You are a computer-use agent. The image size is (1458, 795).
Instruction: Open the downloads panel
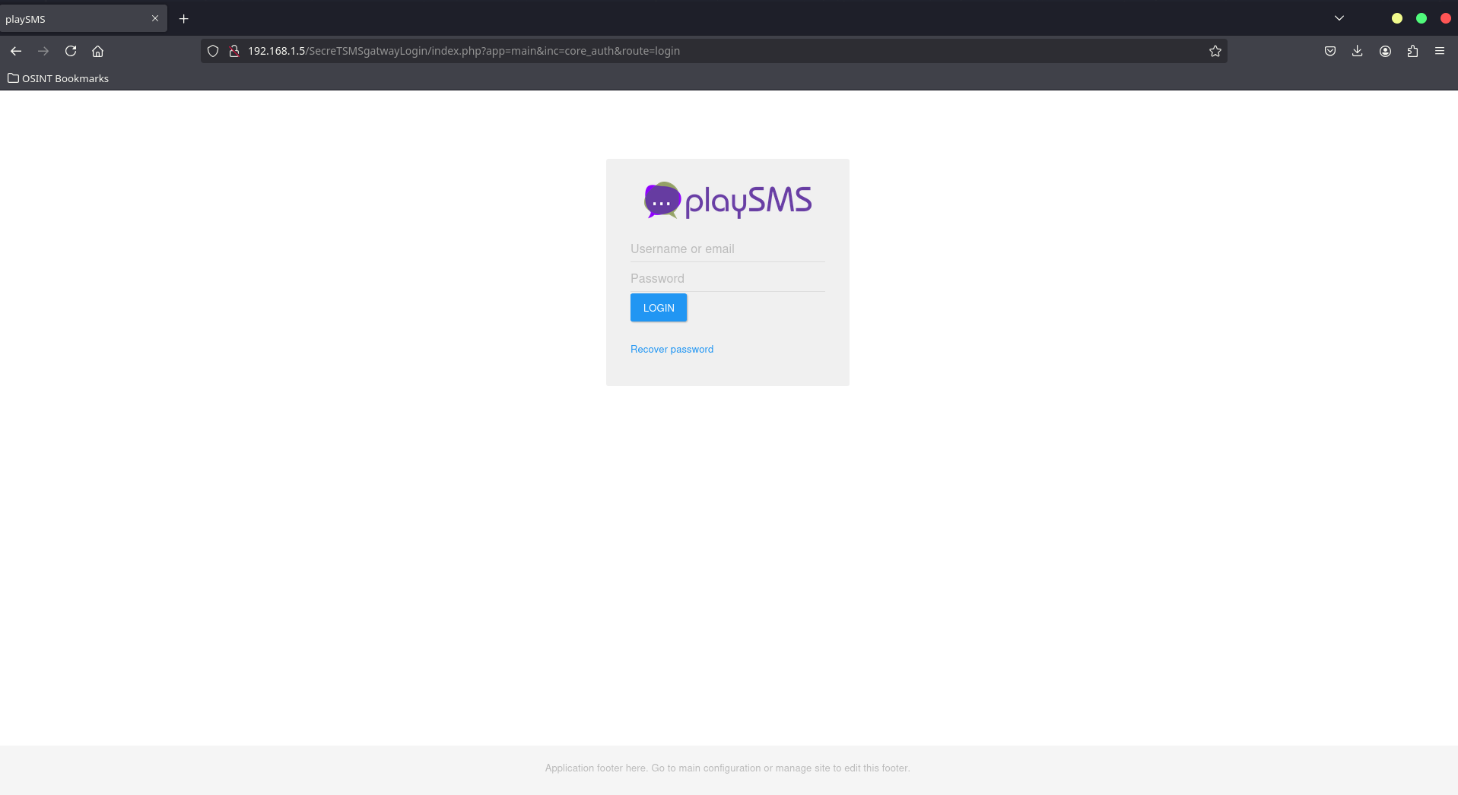pos(1357,51)
